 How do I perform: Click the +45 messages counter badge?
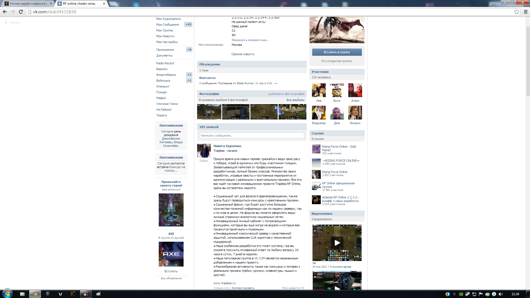click(x=188, y=25)
